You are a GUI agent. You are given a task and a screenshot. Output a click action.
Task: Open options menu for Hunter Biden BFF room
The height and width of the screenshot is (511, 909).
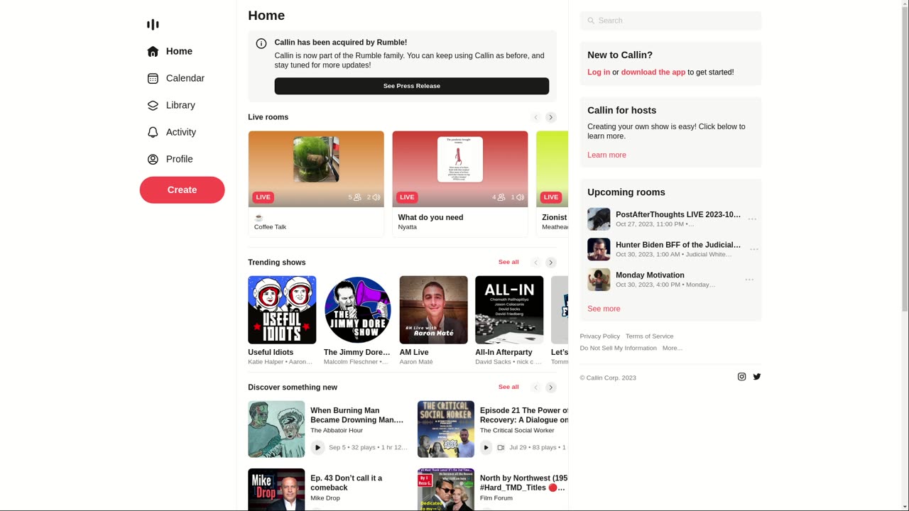pyautogui.click(x=754, y=250)
